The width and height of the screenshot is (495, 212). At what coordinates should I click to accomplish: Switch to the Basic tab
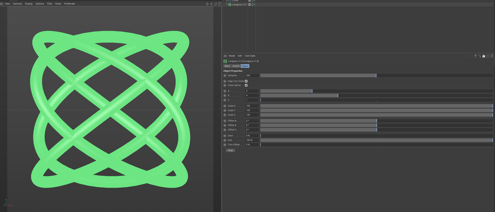pos(227,66)
